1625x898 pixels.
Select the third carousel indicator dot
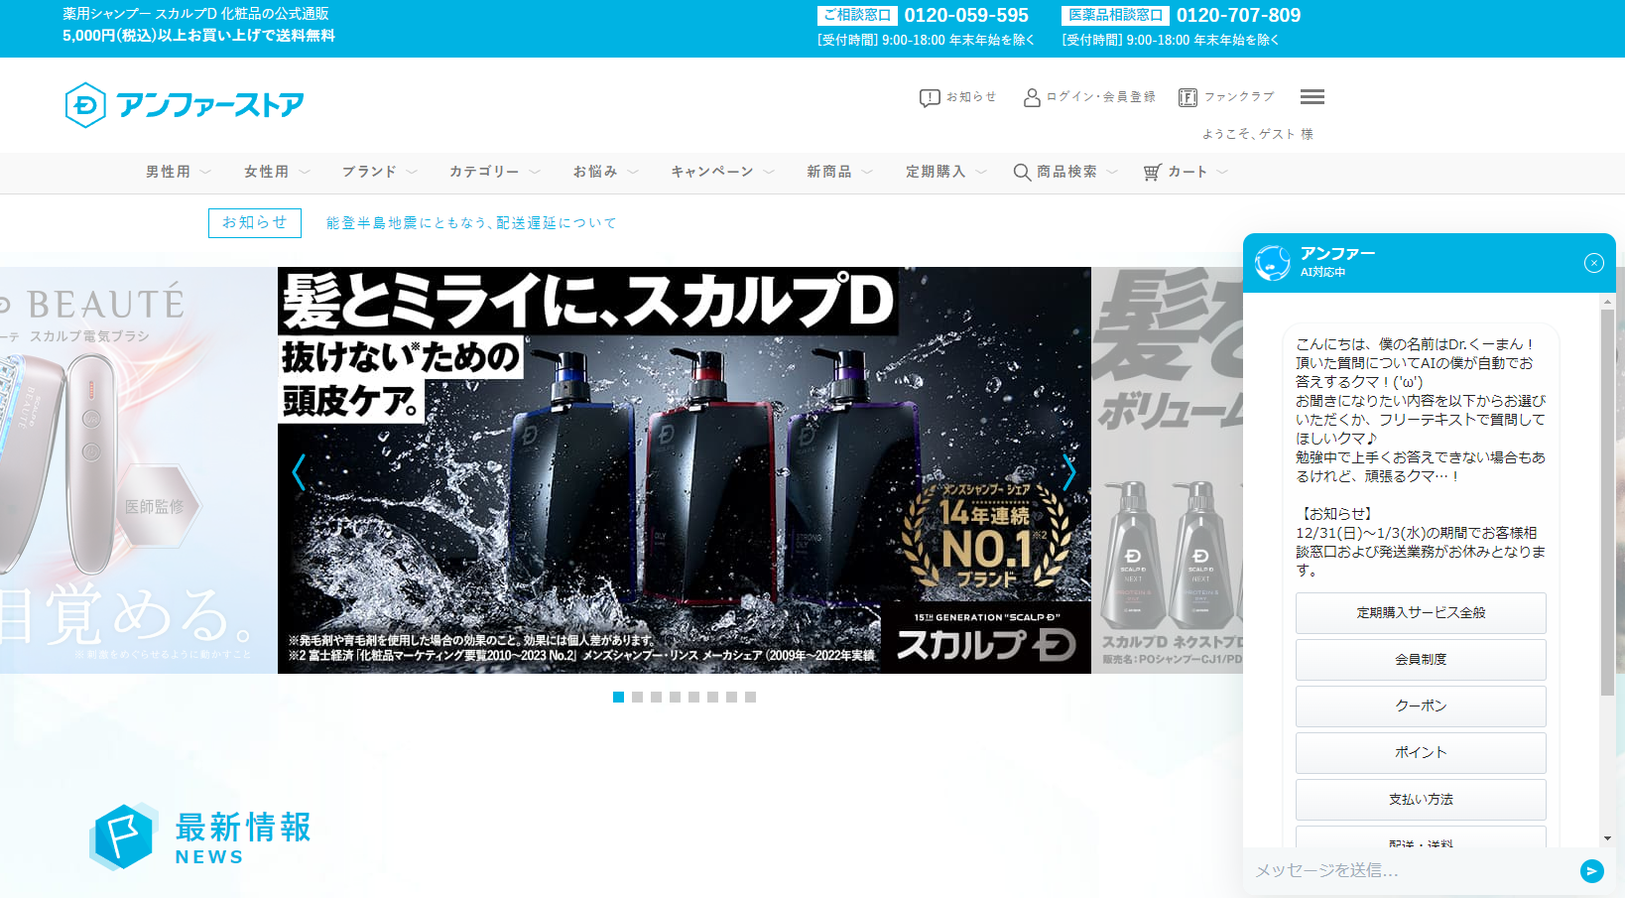pos(656,698)
